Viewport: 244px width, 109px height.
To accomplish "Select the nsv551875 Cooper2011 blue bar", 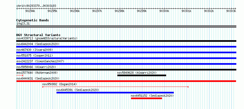I will (x=126, y=58).
